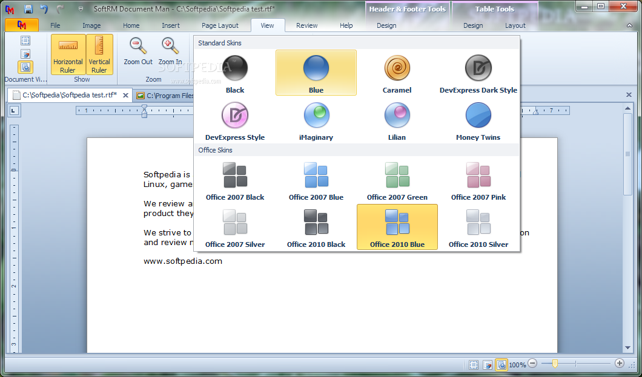642x377 pixels.
Task: Apply DevExpress Dark Style skin
Action: [x=478, y=73]
